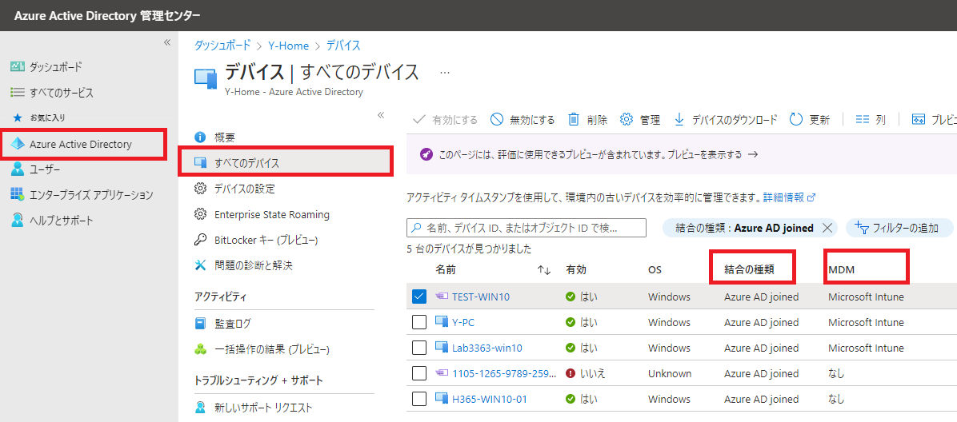Open 監査ログ menu item
Image resolution: width=957 pixels, height=422 pixels.
point(233,324)
